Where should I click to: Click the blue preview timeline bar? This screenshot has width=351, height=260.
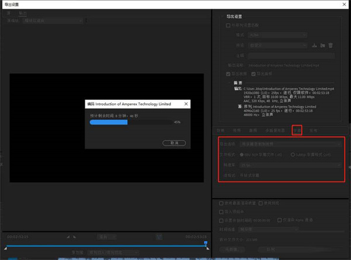click(105, 247)
